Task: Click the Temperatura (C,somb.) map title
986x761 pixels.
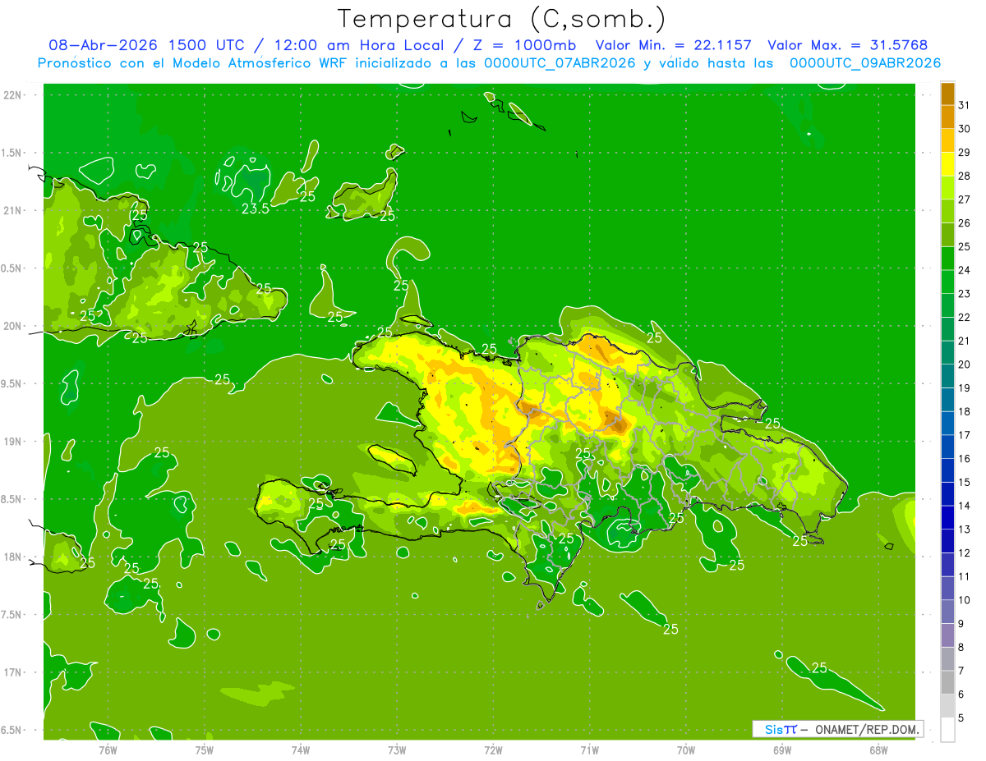Action: tap(501, 19)
